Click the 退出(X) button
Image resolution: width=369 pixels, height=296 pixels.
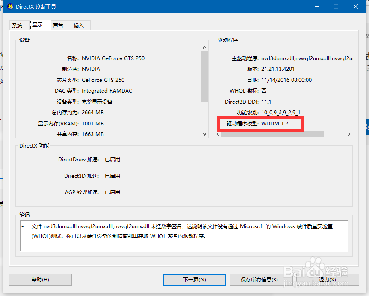tap(328, 279)
